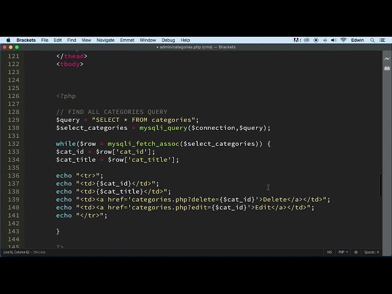Toggle INS insert/overwrite mode
The image size is (392, 294).
(x=330, y=252)
